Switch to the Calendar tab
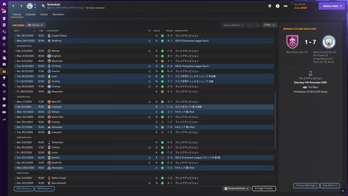This screenshot has height=196, width=348. click(31, 14)
